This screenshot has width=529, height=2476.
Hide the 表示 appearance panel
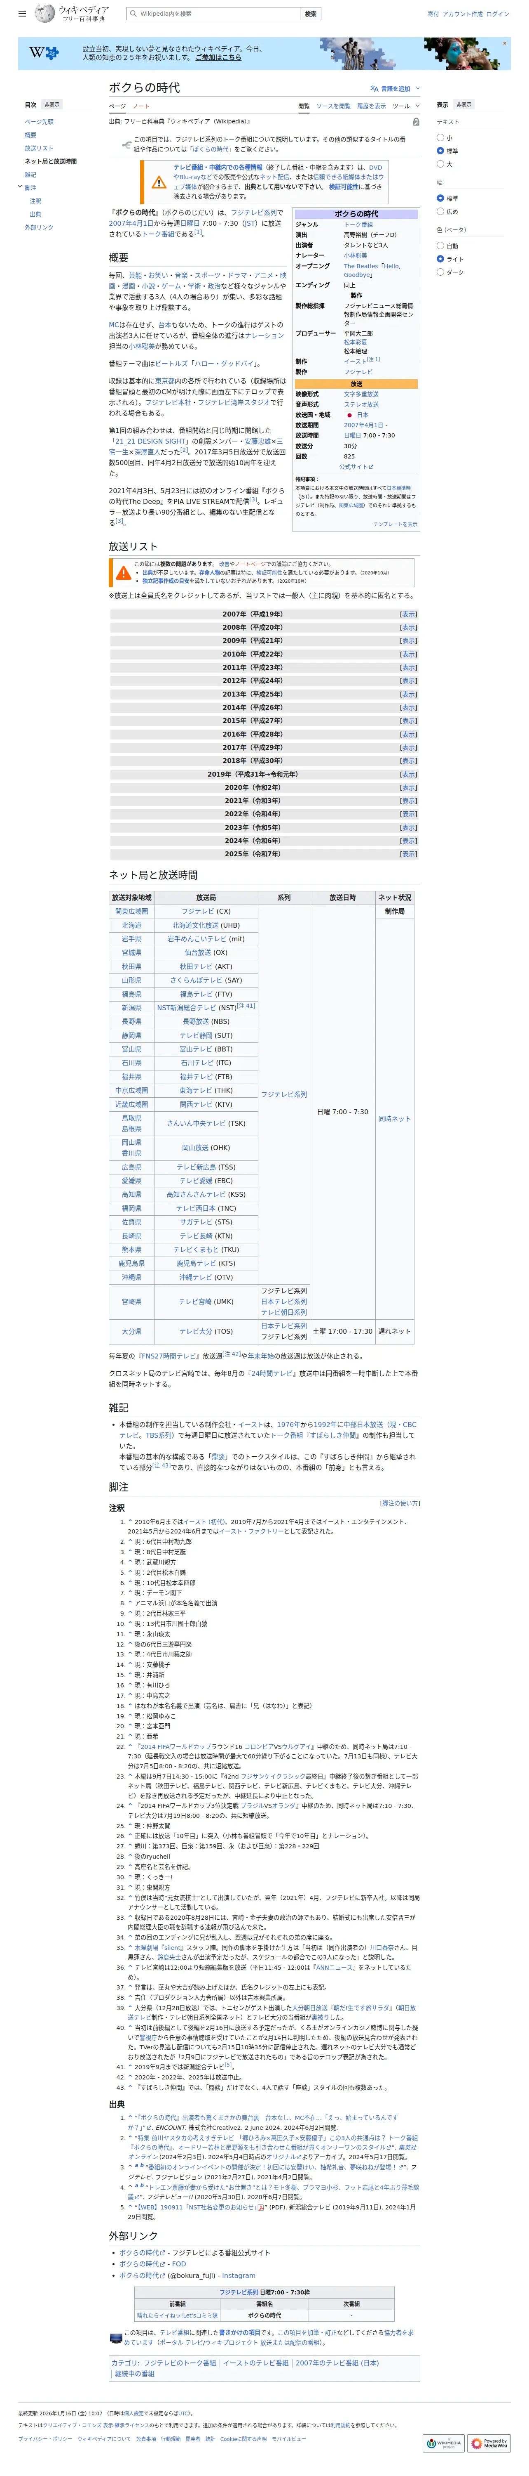(464, 105)
